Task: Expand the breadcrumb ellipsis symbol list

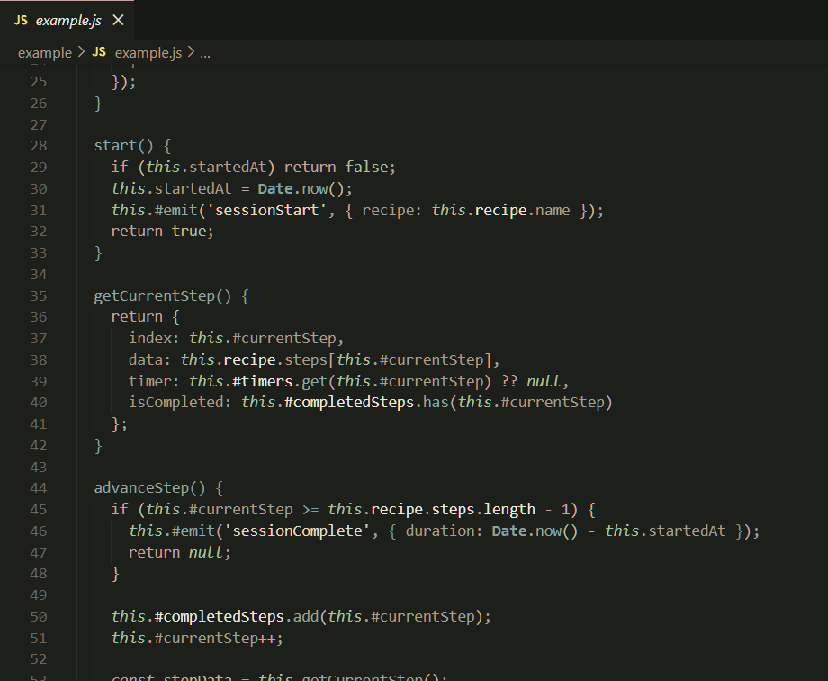Action: click(205, 53)
